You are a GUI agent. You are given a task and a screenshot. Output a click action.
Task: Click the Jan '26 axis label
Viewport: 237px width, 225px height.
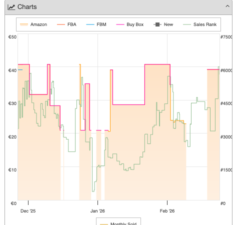point(97,211)
